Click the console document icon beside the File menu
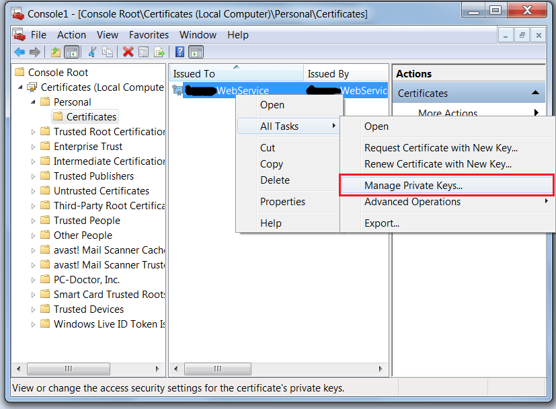The image size is (556, 409). (19, 34)
